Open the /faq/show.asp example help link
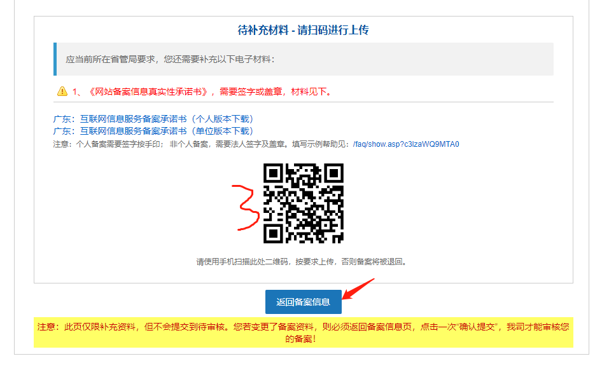The height and width of the screenshot is (368, 602). click(x=405, y=144)
